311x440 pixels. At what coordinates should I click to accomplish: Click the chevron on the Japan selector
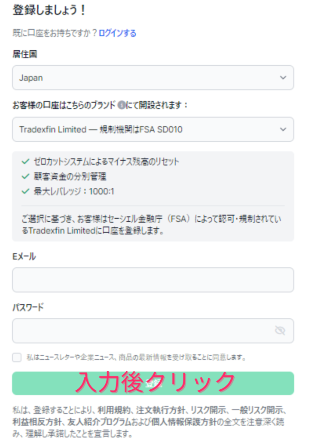[x=283, y=78]
